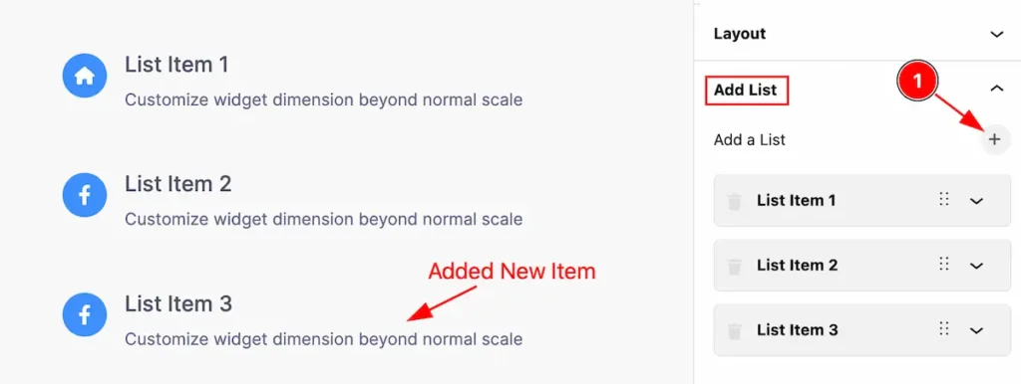
Task: Click the Facebook icon beside List Item 2
Action: coord(85,196)
